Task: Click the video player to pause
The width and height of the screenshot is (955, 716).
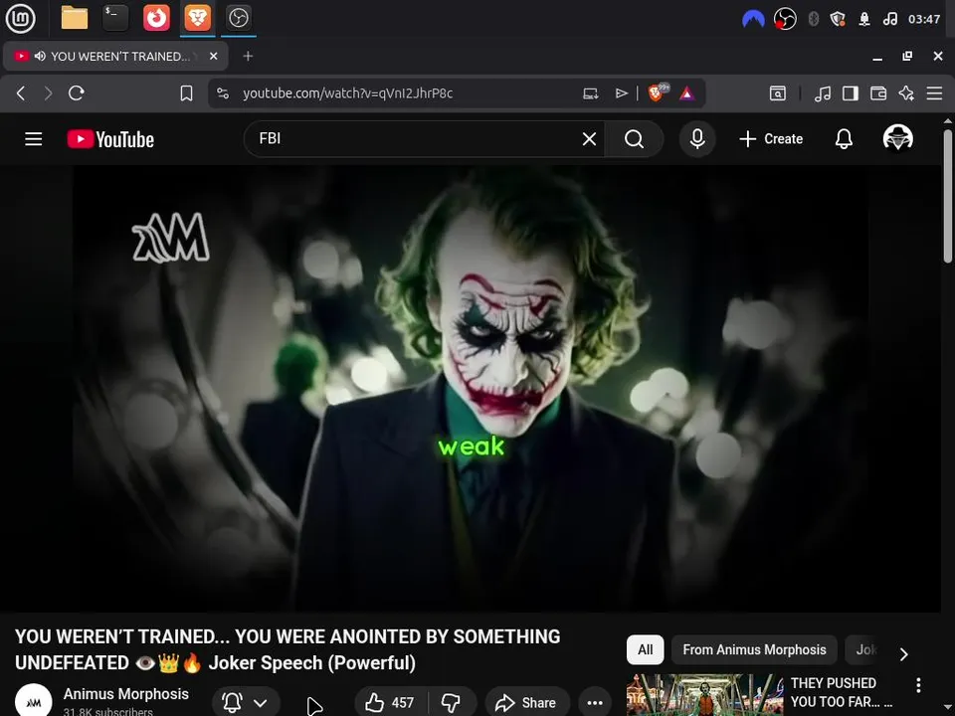Action: pos(471,389)
